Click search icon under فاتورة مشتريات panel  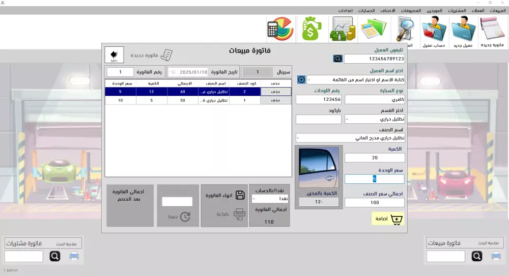point(55,256)
